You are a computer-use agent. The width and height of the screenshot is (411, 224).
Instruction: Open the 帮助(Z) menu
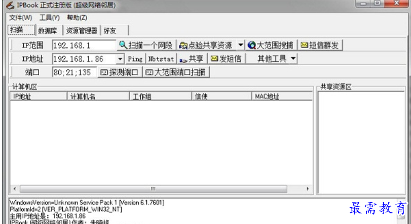pos(77,18)
